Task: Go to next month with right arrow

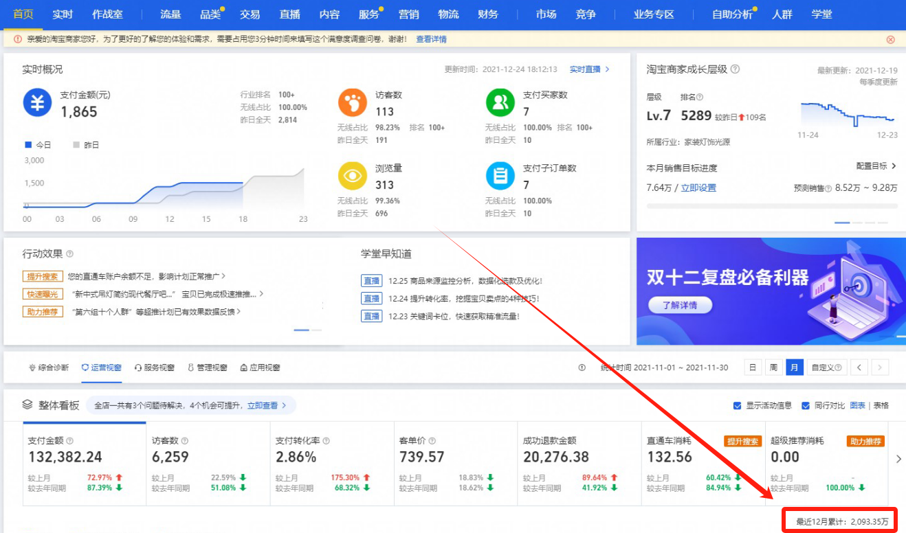Action: [881, 367]
